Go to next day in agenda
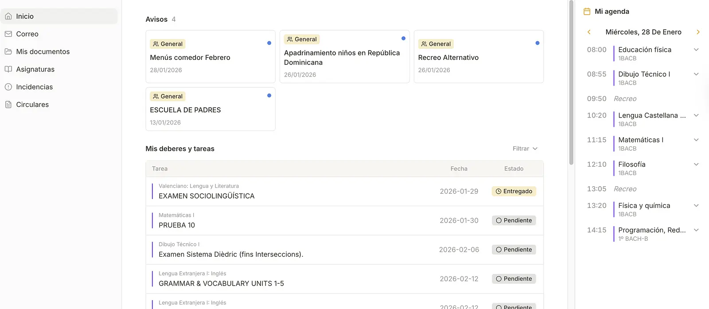Viewport: 709px width, 309px height. click(x=698, y=32)
